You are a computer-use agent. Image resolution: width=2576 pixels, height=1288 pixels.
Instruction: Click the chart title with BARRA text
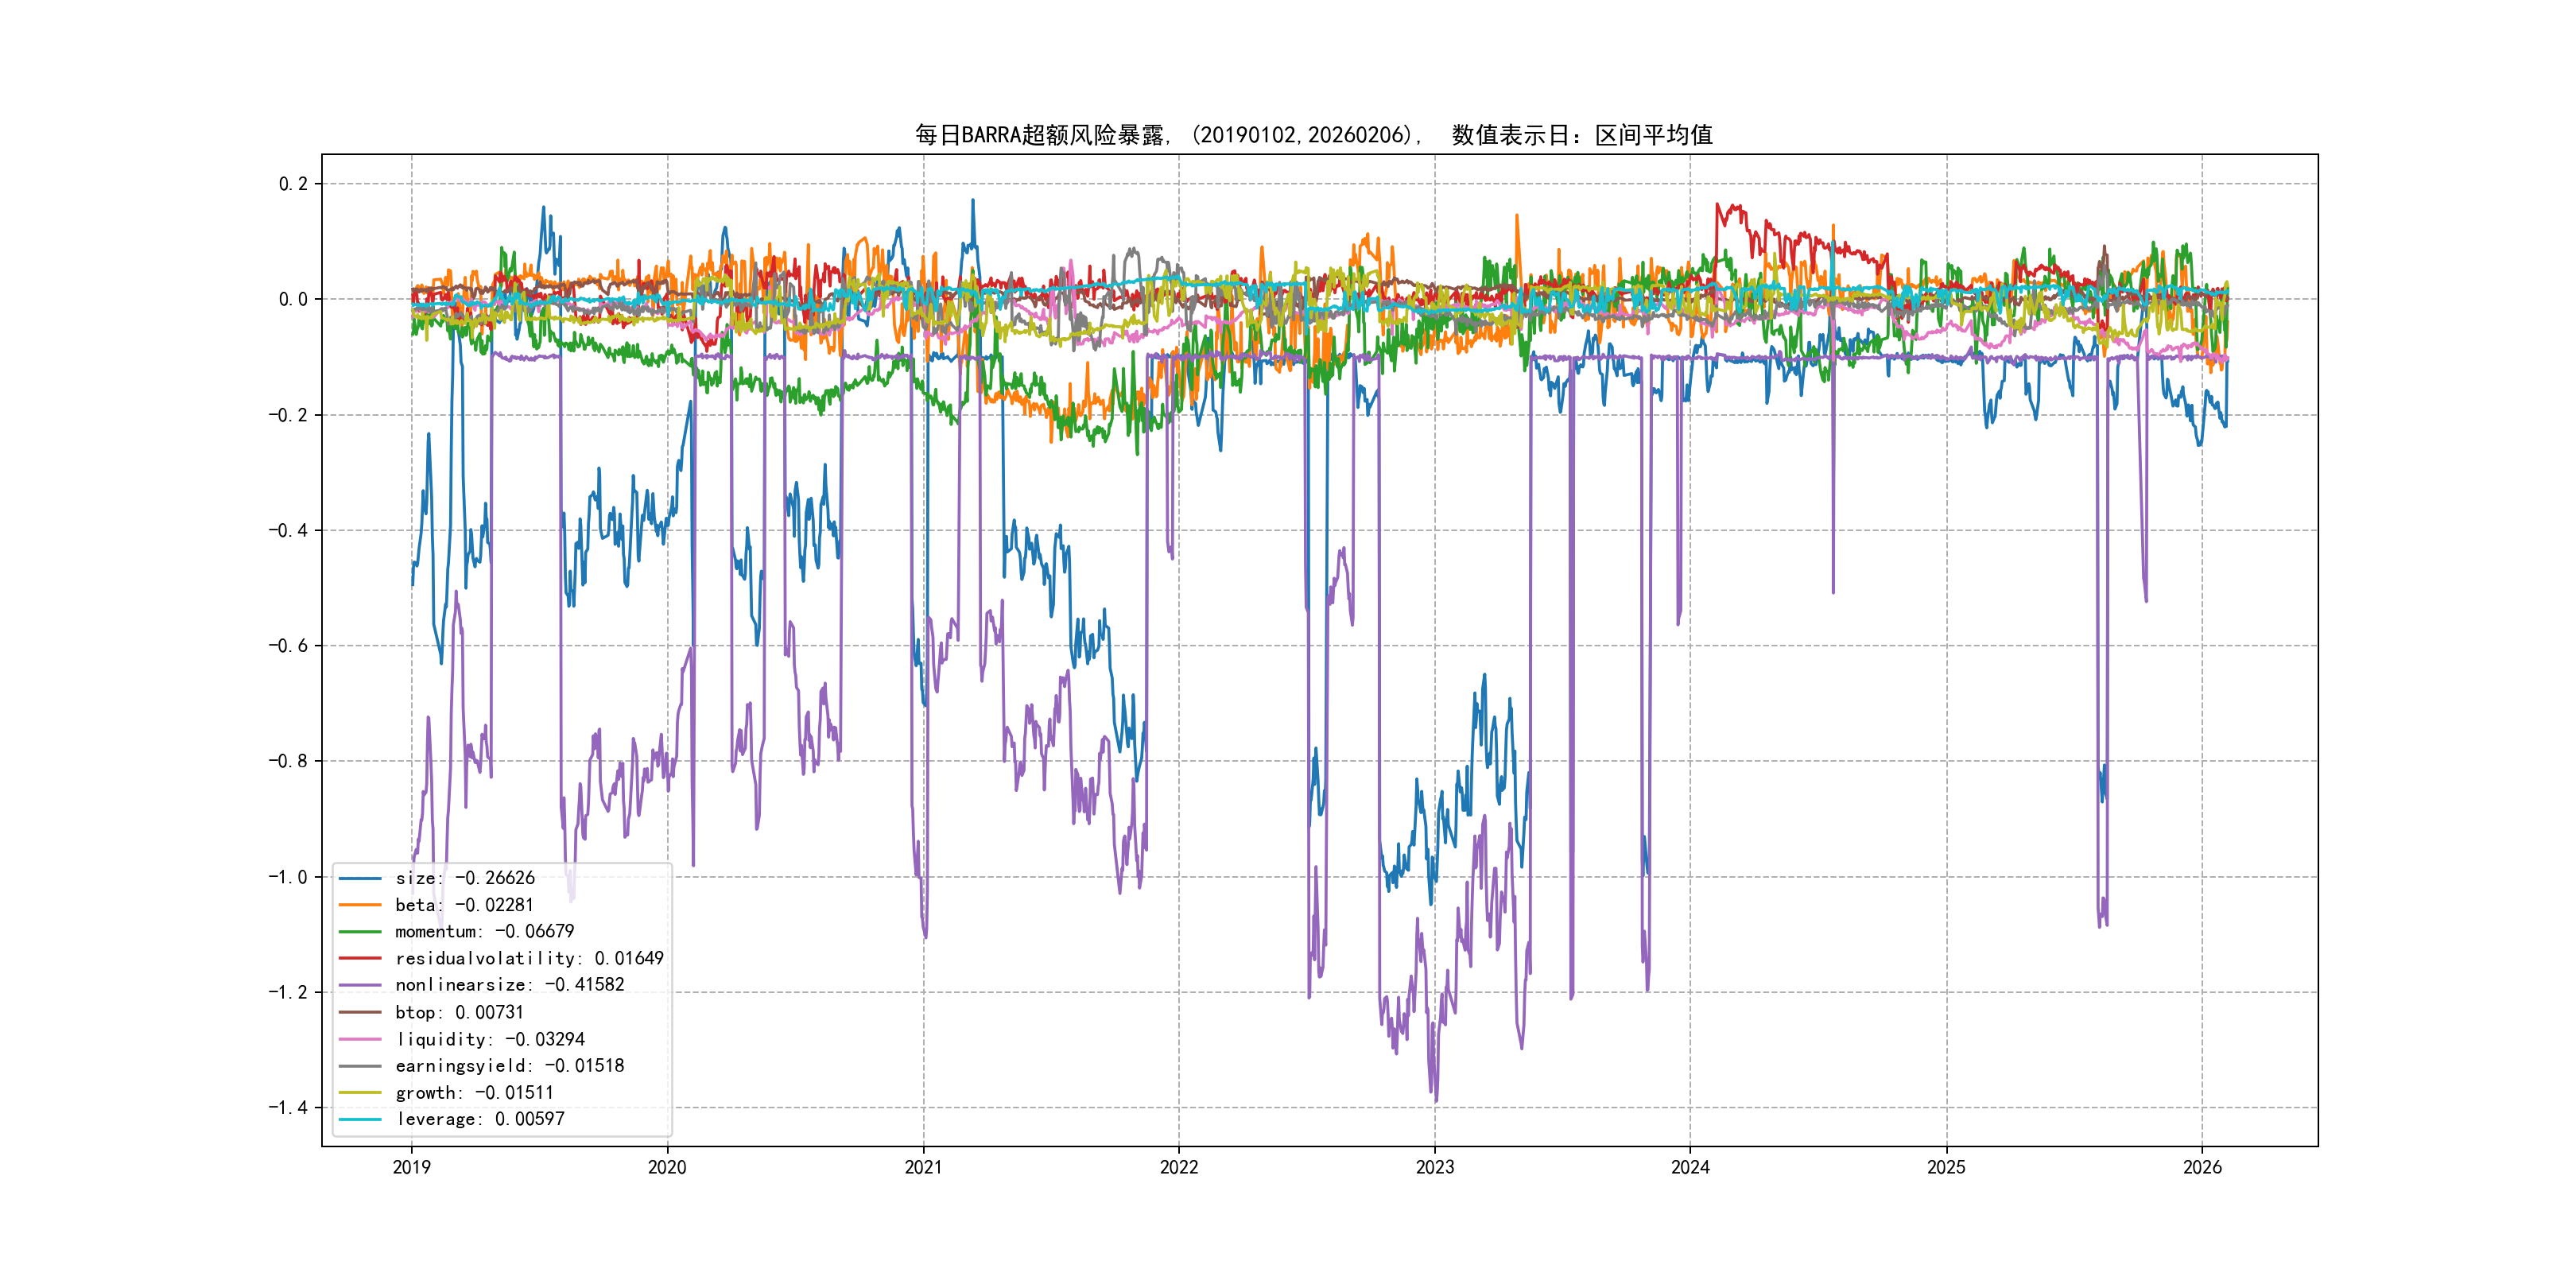(1313, 135)
